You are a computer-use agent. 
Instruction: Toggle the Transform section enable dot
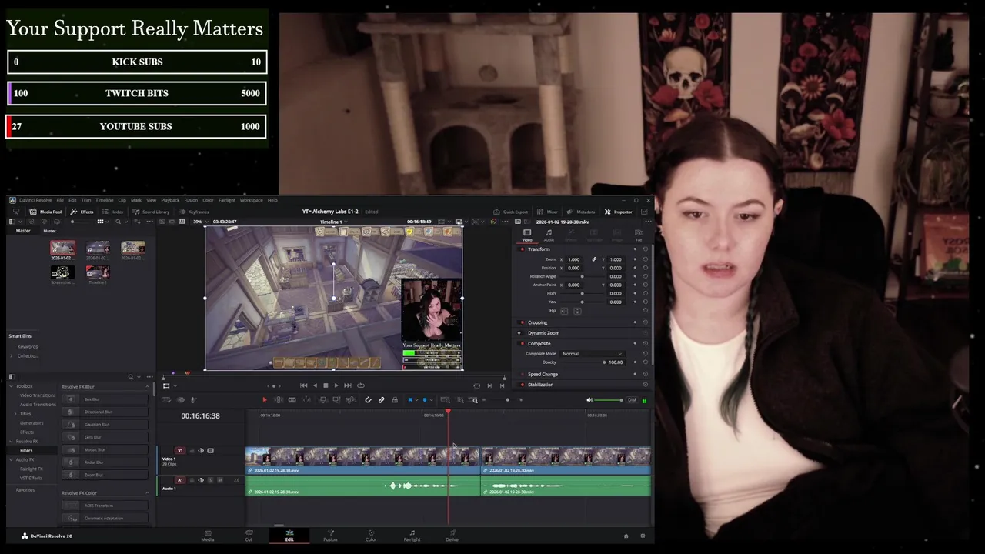523,249
